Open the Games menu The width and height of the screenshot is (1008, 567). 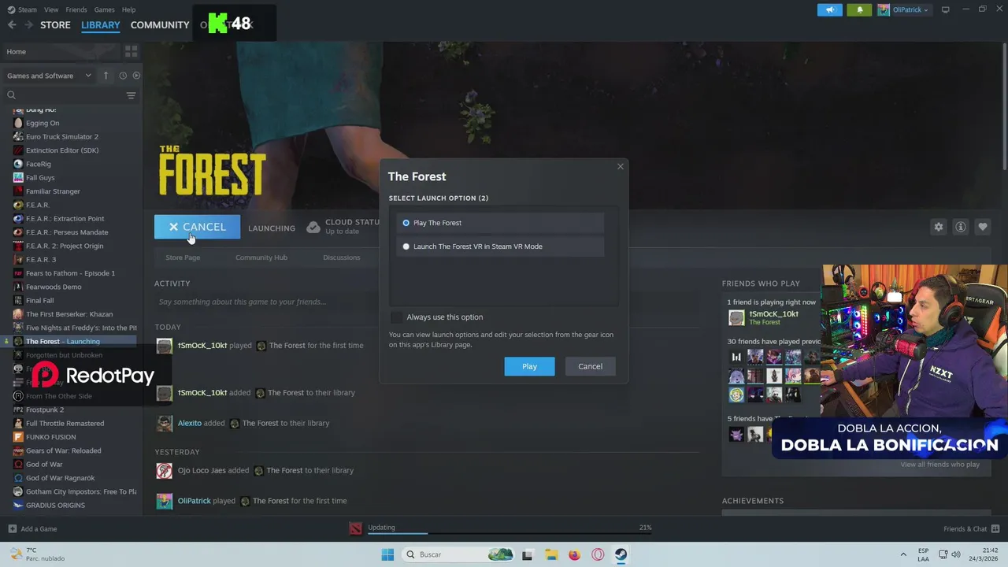tap(104, 9)
